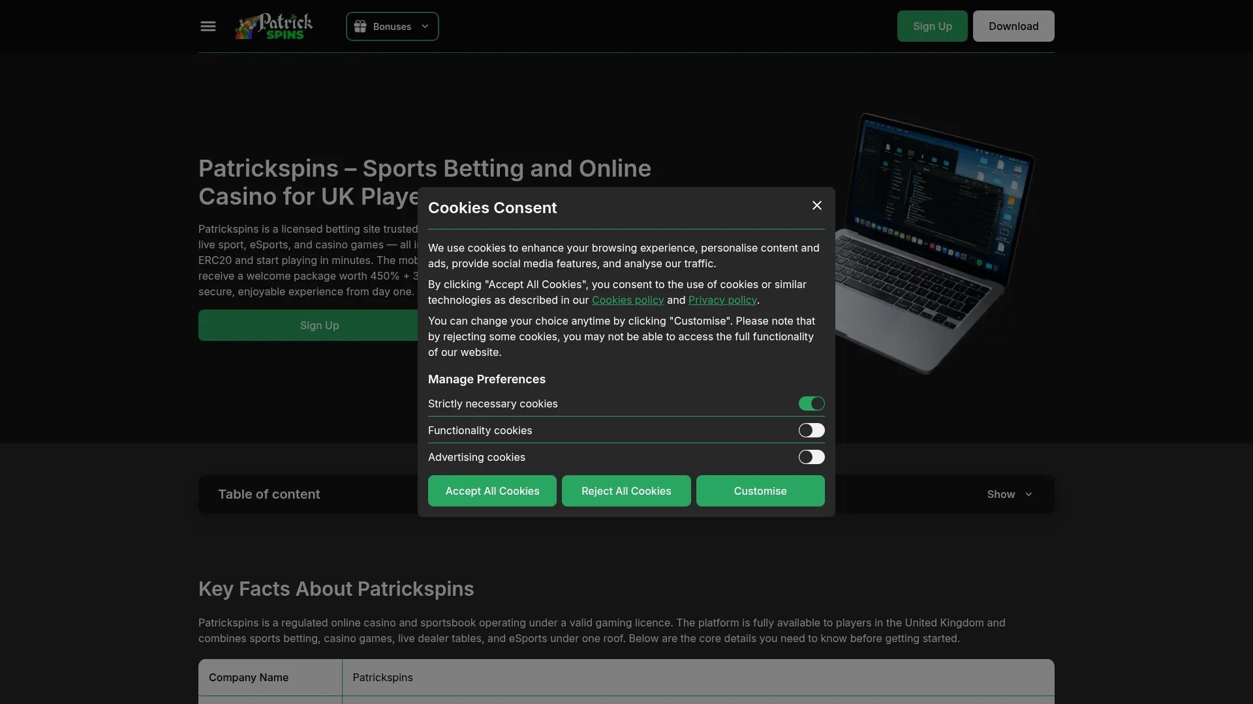This screenshot has height=704, width=1253.
Task: Click the Company Name table cell
Action: 270,677
